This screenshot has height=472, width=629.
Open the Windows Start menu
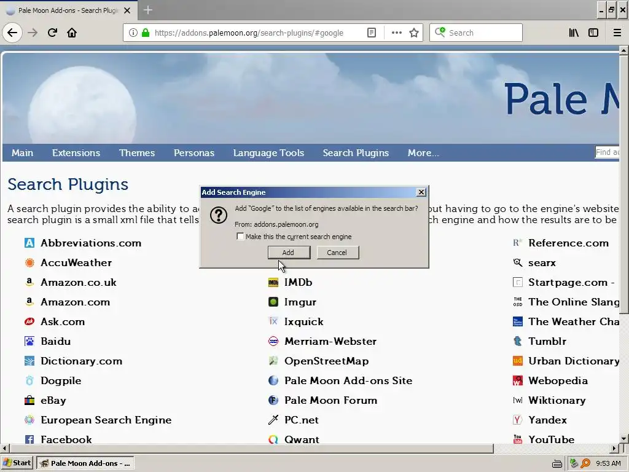click(17, 463)
